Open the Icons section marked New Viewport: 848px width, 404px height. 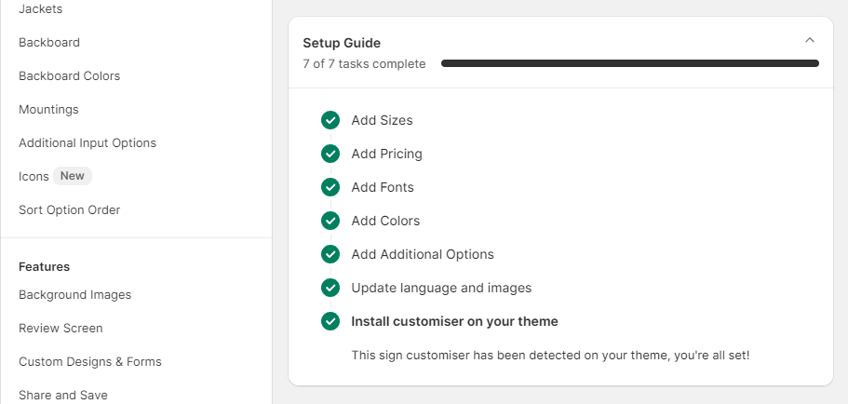34,176
